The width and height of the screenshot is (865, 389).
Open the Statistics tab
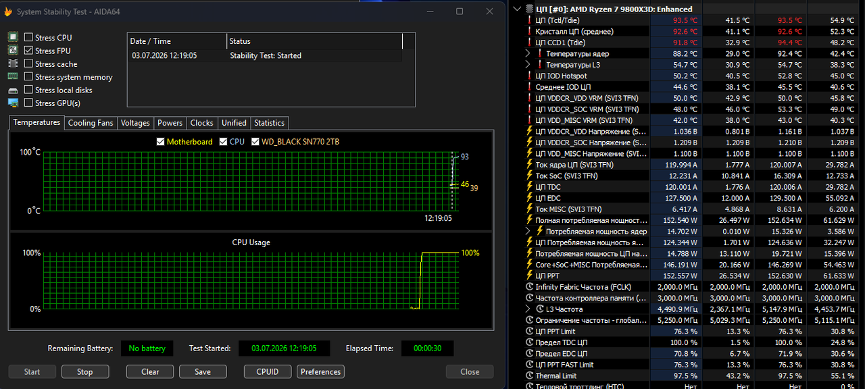coord(269,123)
